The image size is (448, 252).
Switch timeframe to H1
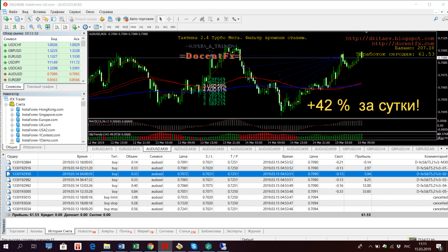[x=141, y=27]
